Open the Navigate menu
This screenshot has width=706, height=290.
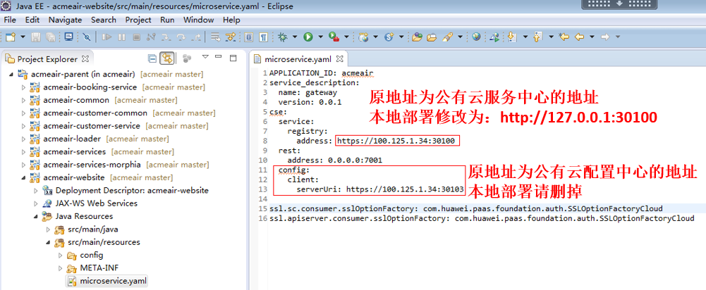[65, 20]
